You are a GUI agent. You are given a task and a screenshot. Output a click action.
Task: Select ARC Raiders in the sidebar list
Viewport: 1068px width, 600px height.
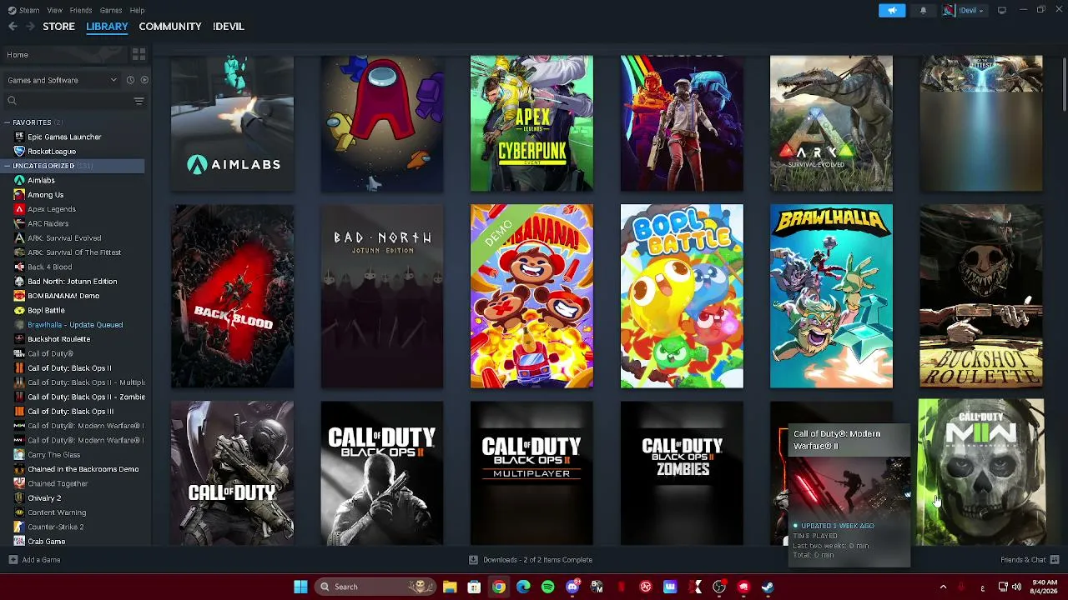(x=48, y=223)
